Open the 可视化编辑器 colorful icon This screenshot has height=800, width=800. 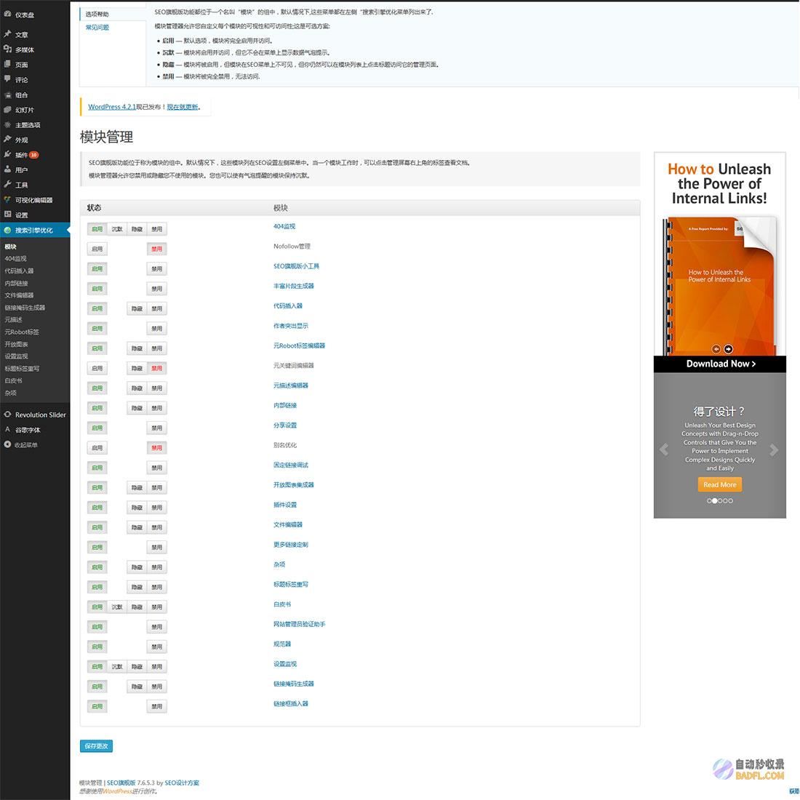(x=7, y=199)
